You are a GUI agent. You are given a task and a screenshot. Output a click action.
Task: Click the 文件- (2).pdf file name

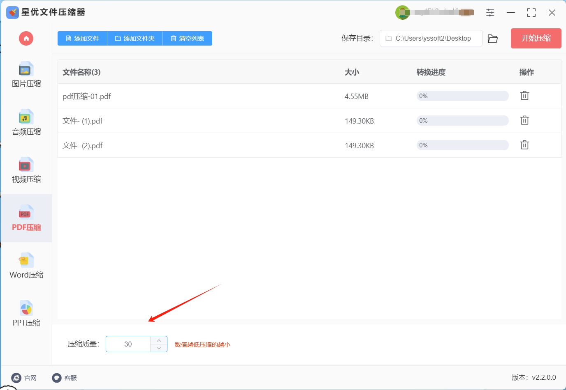tap(83, 146)
